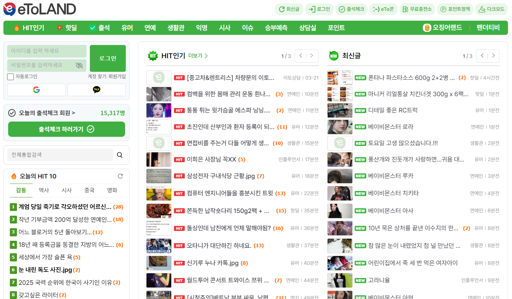Click 출석체크 하러가기 button

(x=66, y=129)
